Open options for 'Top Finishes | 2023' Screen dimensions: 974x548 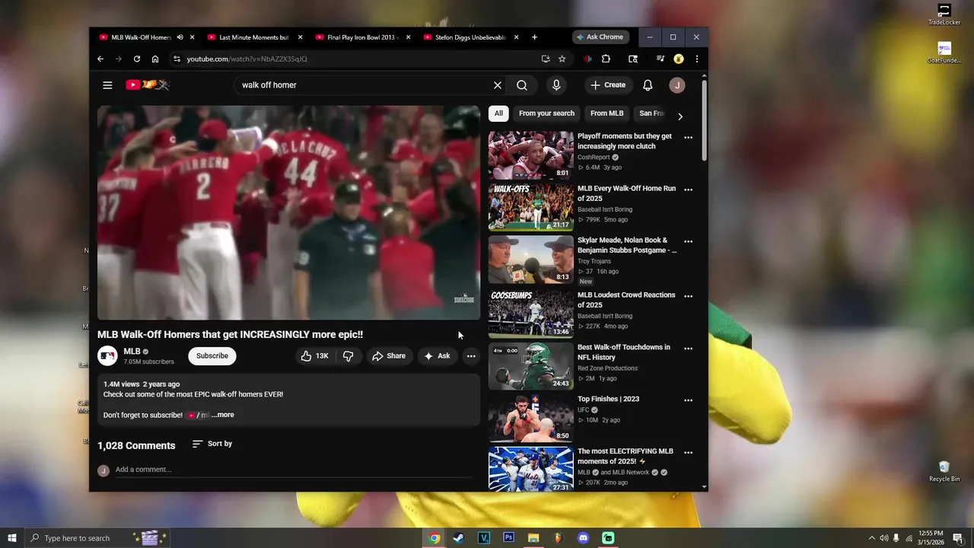(x=688, y=400)
